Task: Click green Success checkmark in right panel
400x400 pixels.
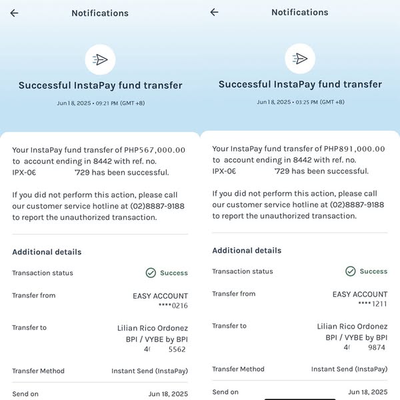Action: click(x=351, y=271)
